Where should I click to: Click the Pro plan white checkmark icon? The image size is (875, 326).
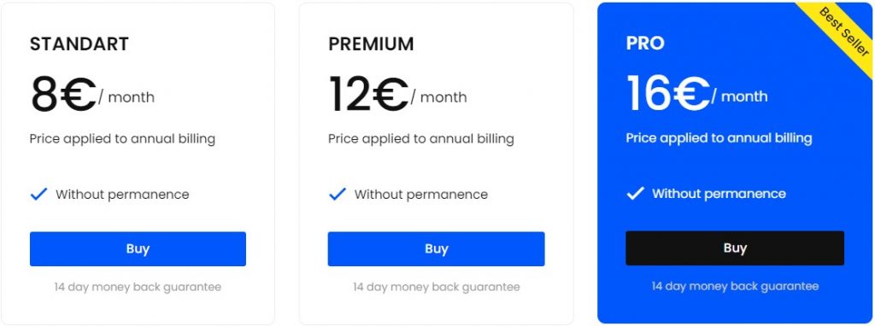click(635, 194)
